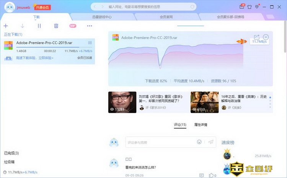Click the download progress bar of the rar file
The height and width of the screenshot is (178, 287).
(x=47, y=47)
